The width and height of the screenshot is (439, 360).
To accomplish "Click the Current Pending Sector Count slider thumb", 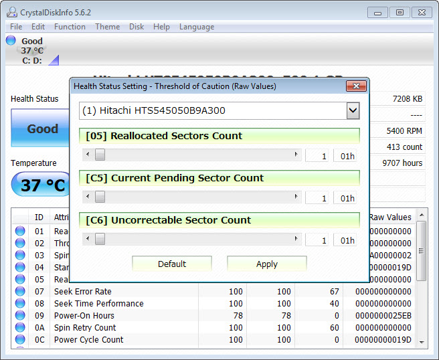I will tap(100, 197).
